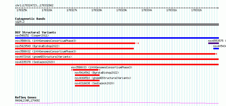Click the red bar under nsv5414542
This screenshot has width=226, height=106.
point(87,75)
